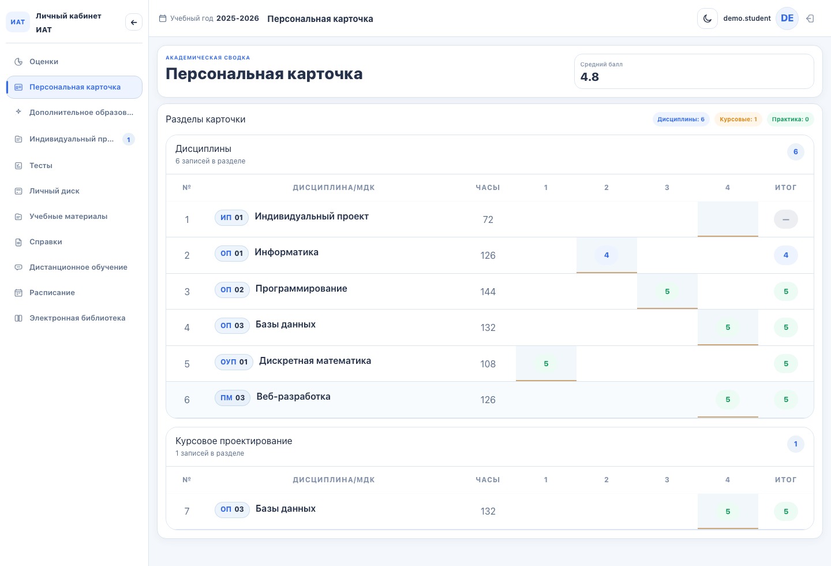Click the Оценки pie chart icon
The height and width of the screenshot is (566, 831).
pyautogui.click(x=18, y=62)
